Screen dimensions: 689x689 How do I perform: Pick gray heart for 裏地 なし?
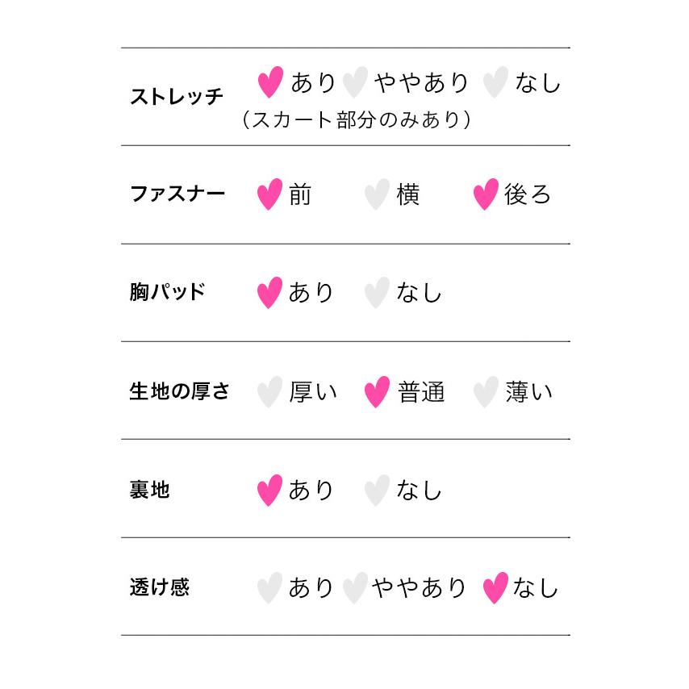[377, 490]
